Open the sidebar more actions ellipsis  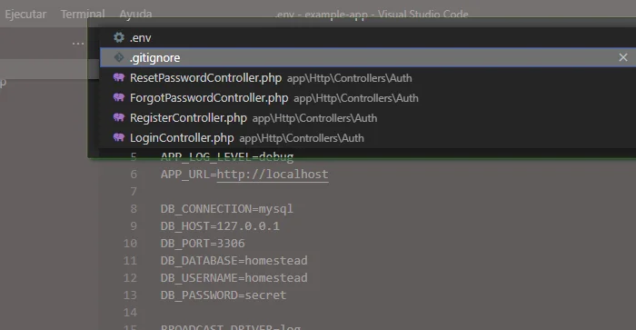[x=78, y=43]
